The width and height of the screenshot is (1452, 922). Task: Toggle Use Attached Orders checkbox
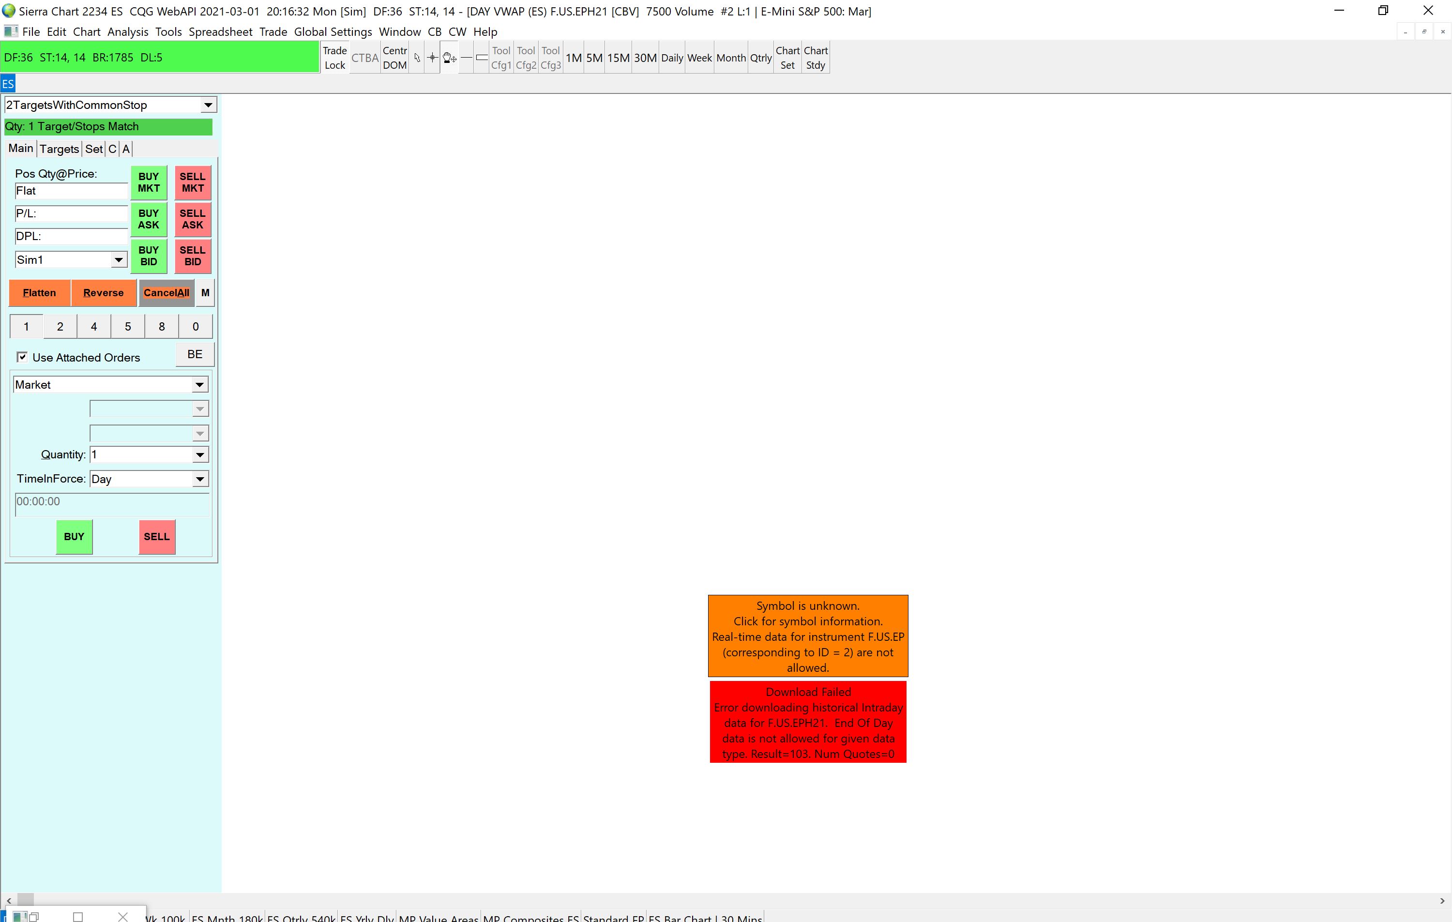[x=22, y=357]
